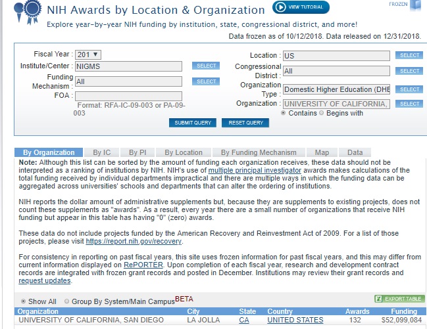Screen dimensions: 427x329
Task: Click the empty FOA input field
Action: (128, 97)
